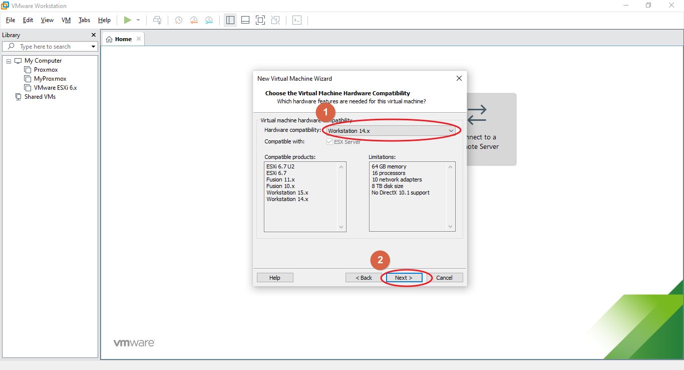The image size is (684, 370).
Task: Click down arrow of Compatible products scrollbar
Action: click(x=341, y=227)
